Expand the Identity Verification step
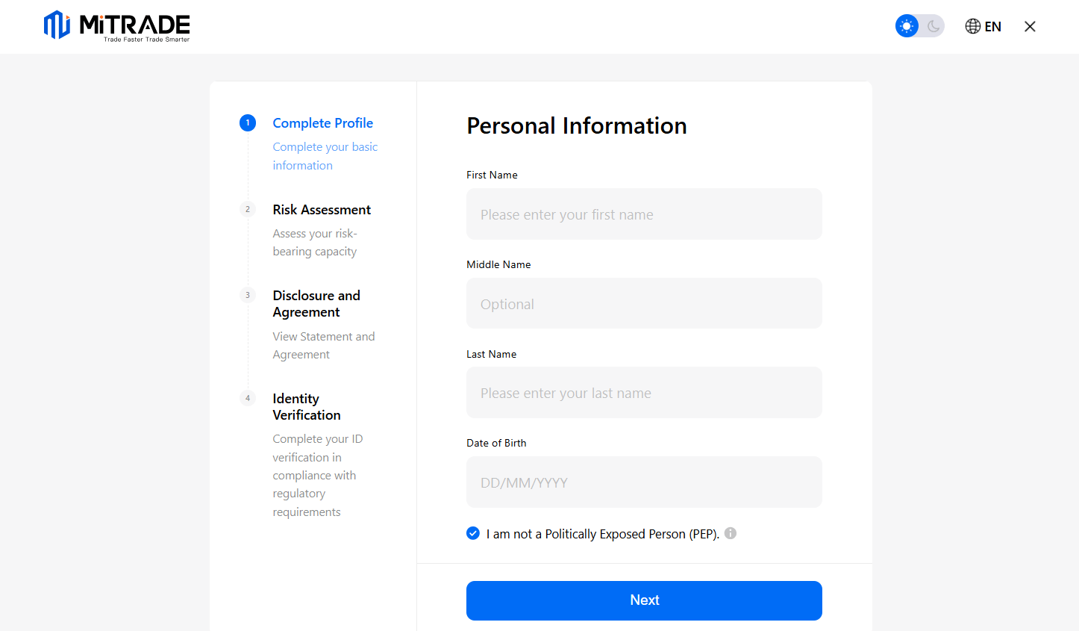Screen dimensions: 1079x631 pyautogui.click(x=306, y=406)
